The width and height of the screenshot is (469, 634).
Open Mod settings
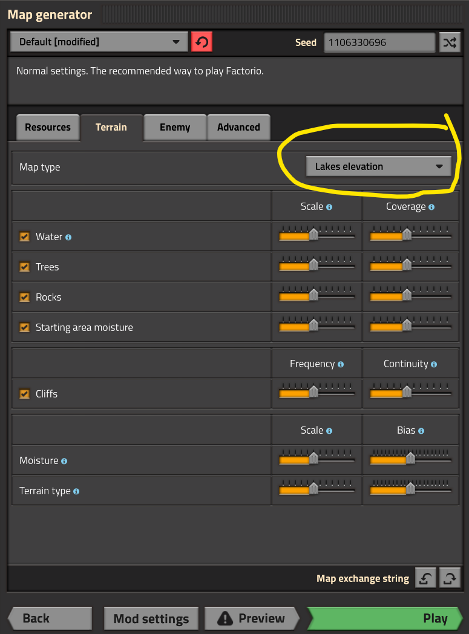click(151, 618)
